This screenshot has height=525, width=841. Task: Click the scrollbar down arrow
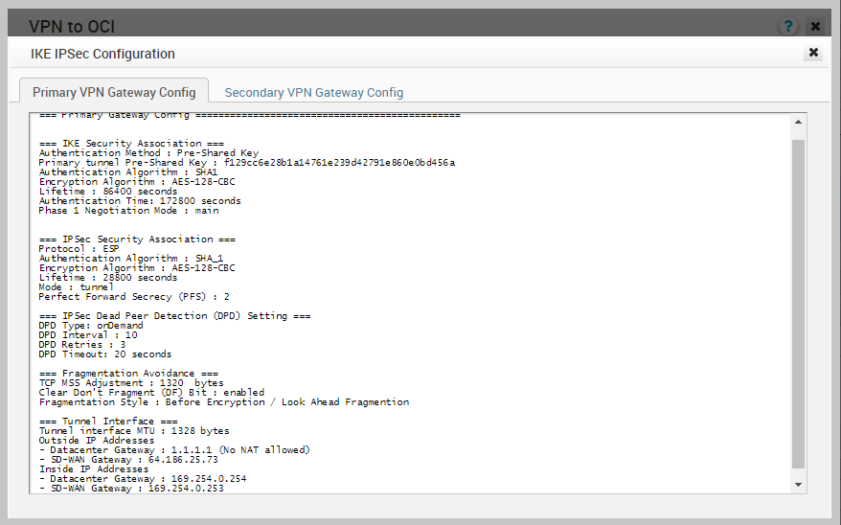click(x=799, y=485)
